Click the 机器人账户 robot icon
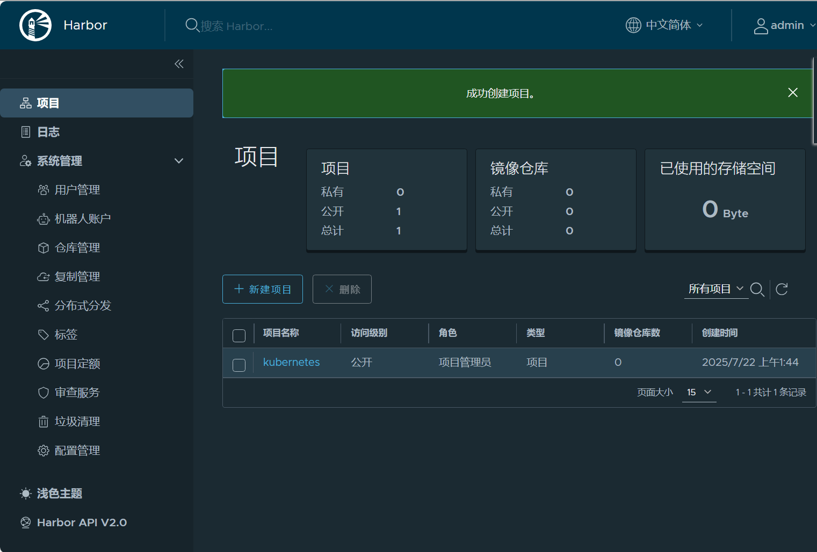The height and width of the screenshot is (552, 817). [44, 219]
